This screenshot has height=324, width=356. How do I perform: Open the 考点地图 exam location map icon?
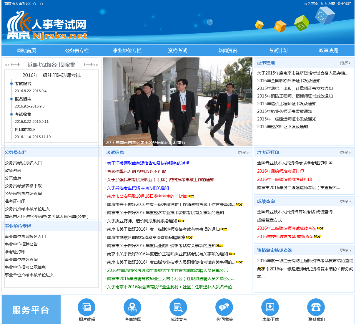point(132,307)
